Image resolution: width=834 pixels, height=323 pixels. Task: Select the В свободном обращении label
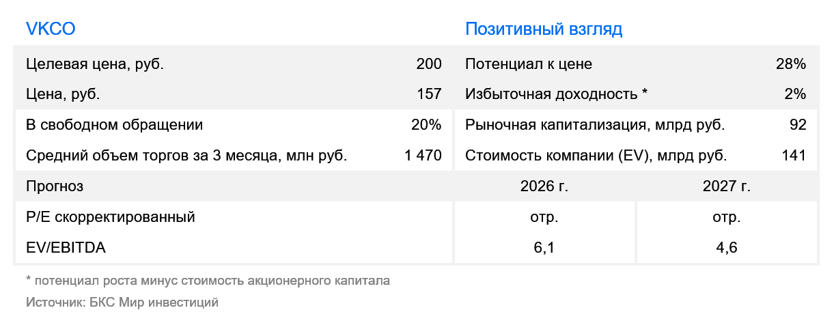tap(114, 125)
